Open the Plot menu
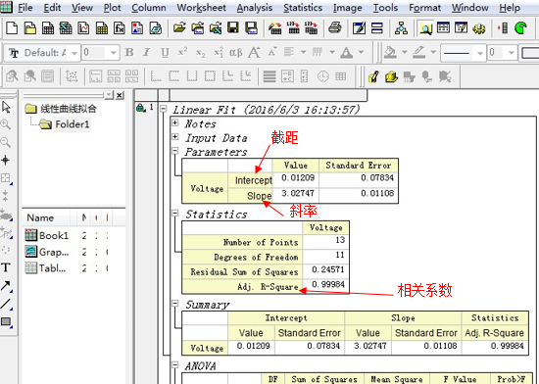This screenshot has width=539, height=384. pos(112,8)
